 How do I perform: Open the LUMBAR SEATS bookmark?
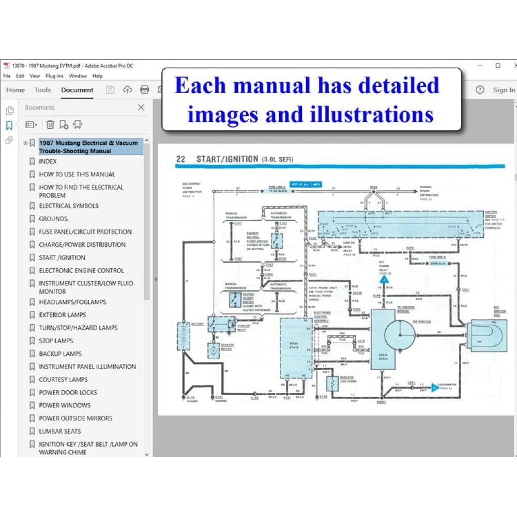(59, 431)
